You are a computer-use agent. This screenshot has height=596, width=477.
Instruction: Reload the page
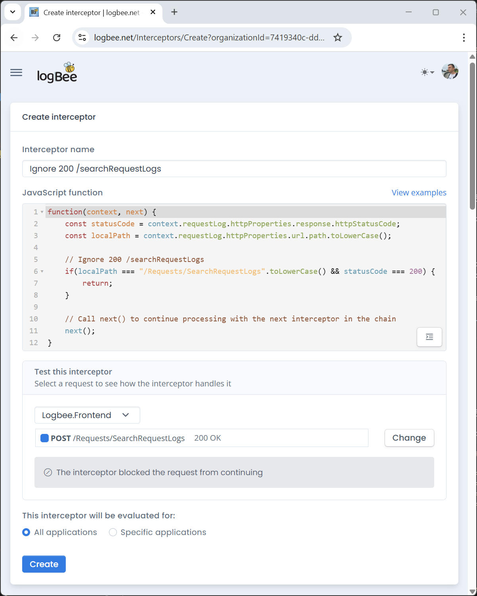(57, 38)
